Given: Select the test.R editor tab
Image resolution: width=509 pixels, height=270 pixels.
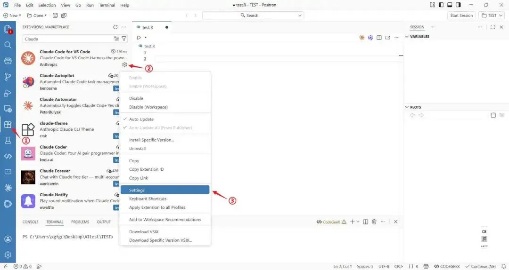Looking at the screenshot, I should pyautogui.click(x=152, y=27).
